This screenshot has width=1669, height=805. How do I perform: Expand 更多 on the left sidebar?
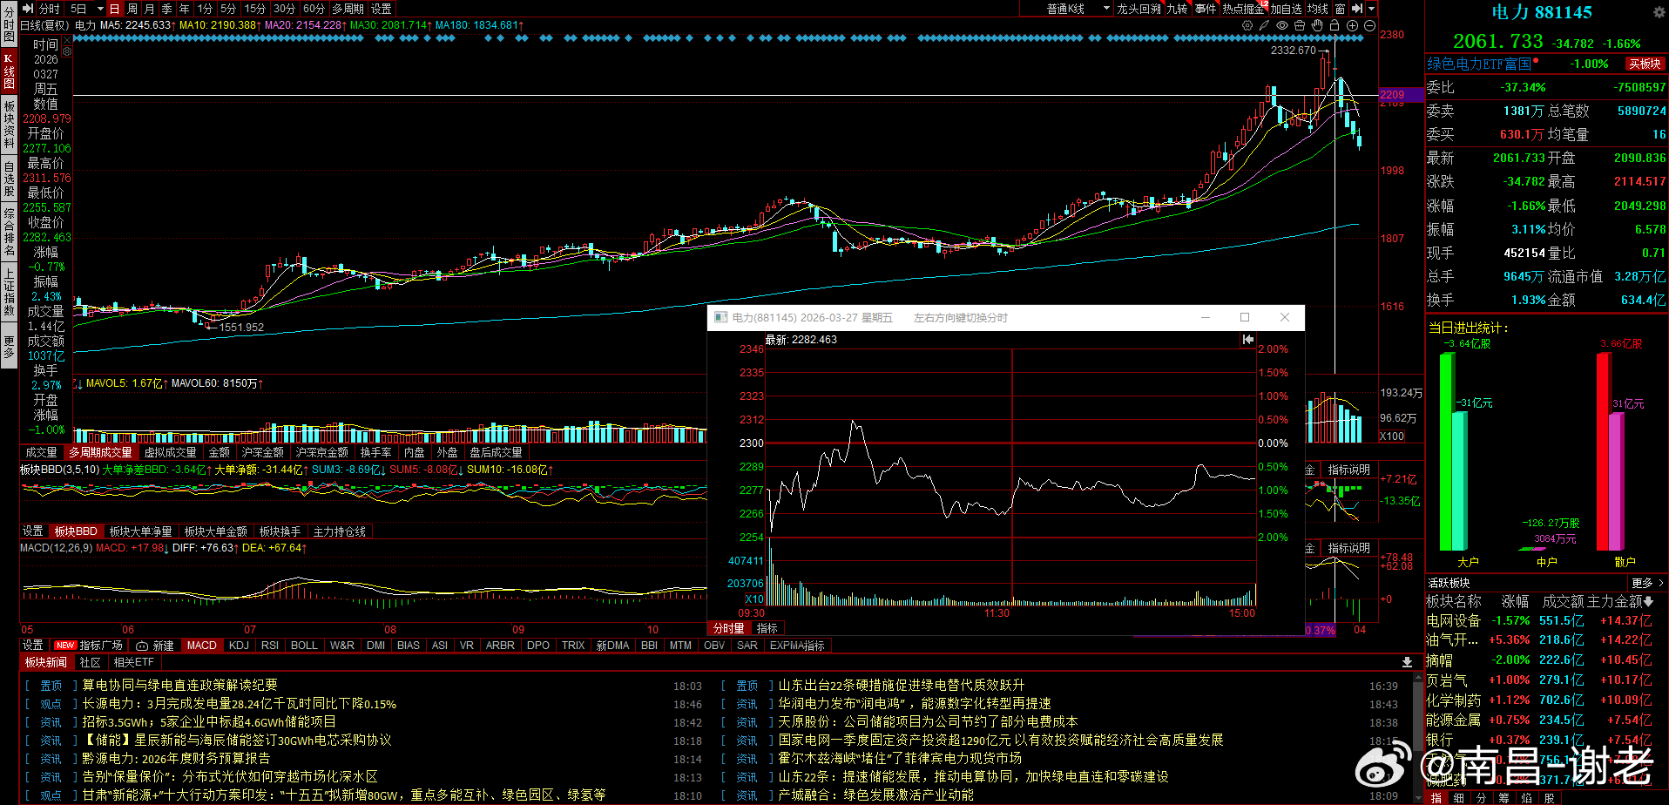click(x=9, y=347)
